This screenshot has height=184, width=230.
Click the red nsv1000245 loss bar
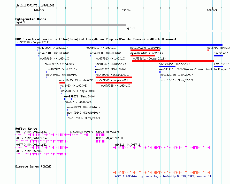(145, 50)
